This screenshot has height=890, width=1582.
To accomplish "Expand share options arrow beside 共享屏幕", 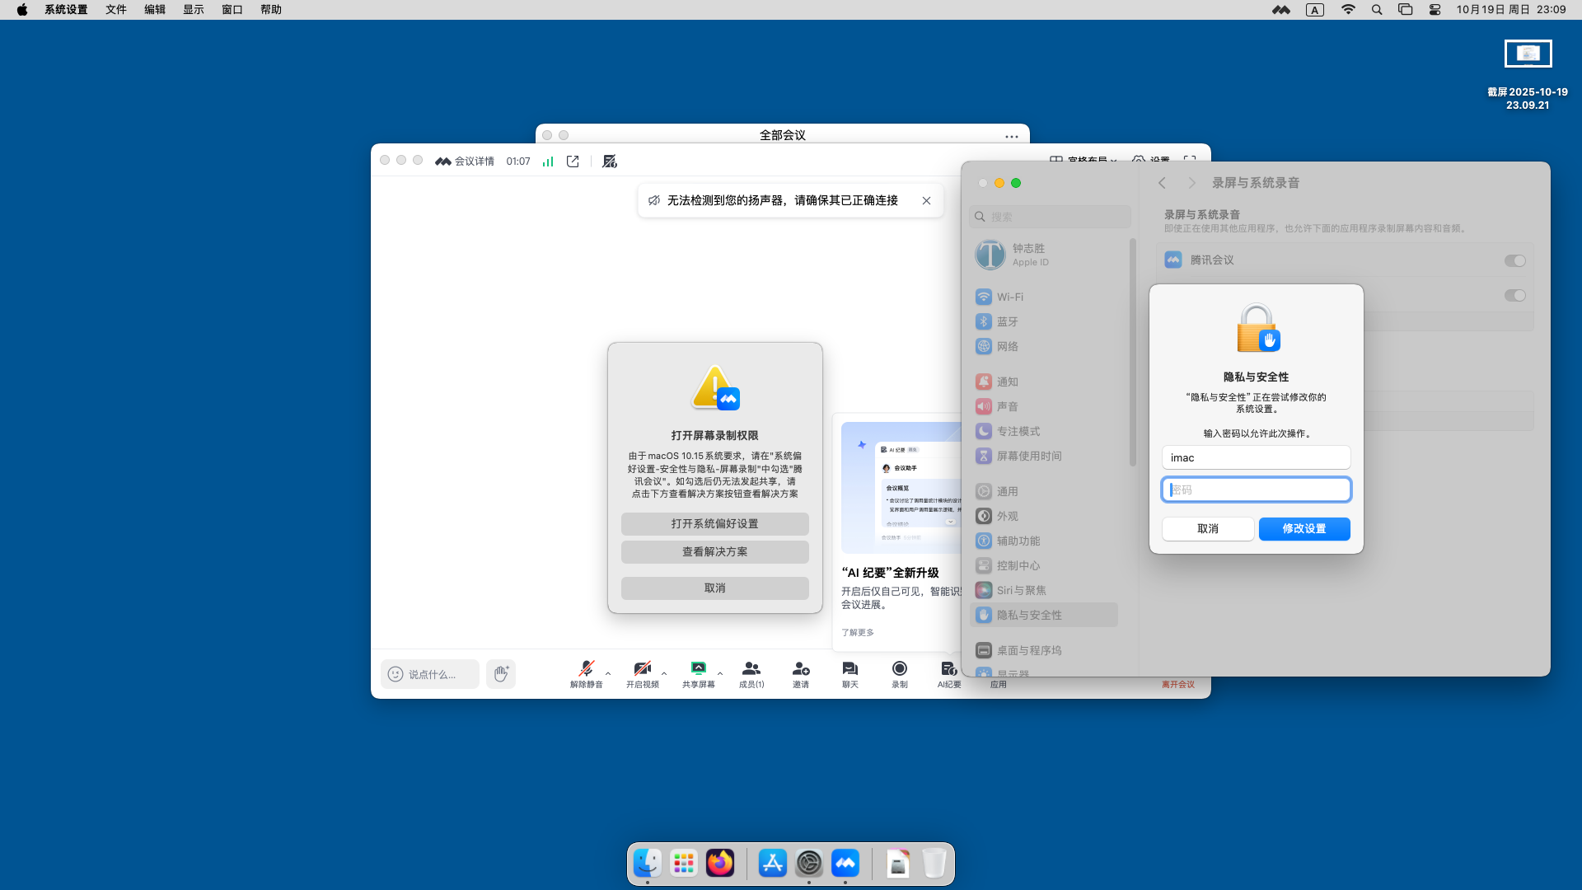I will (x=720, y=673).
